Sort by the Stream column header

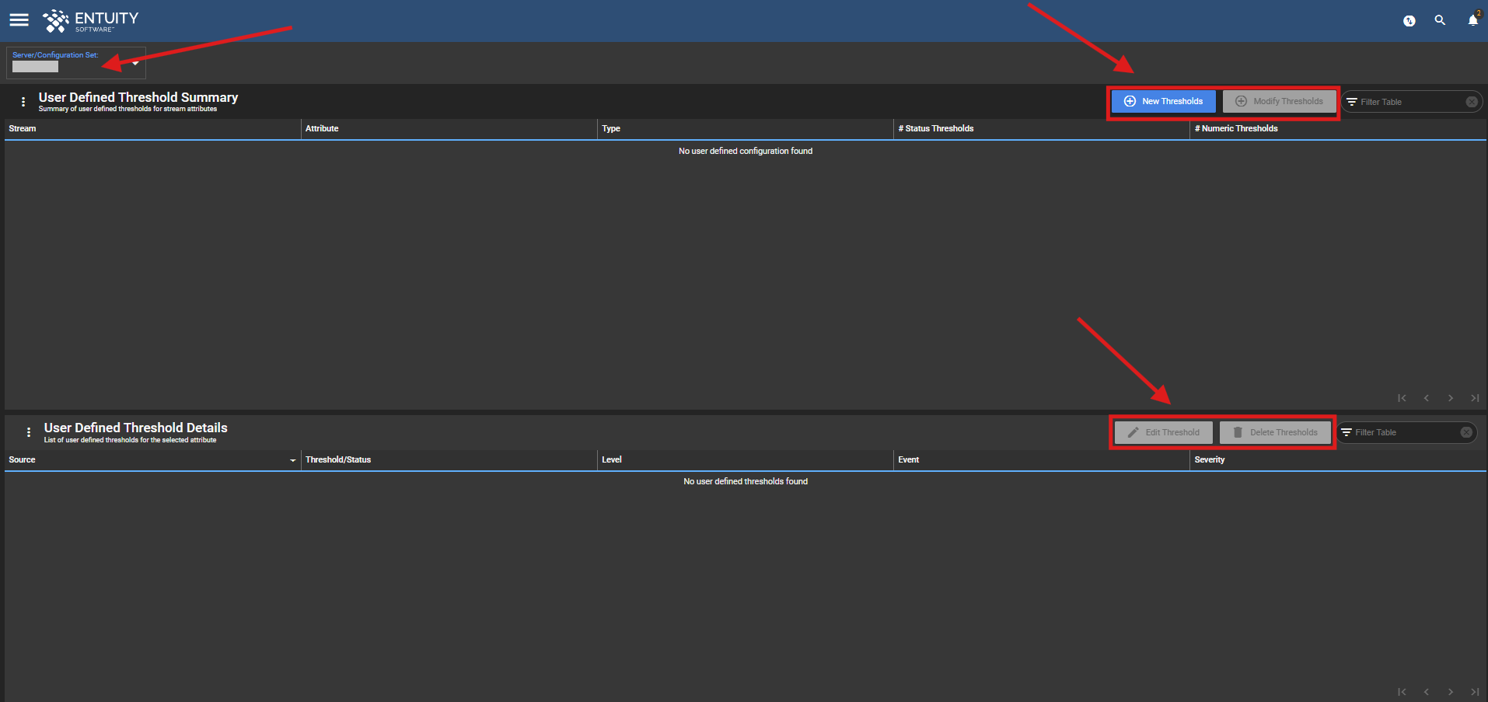click(x=152, y=129)
